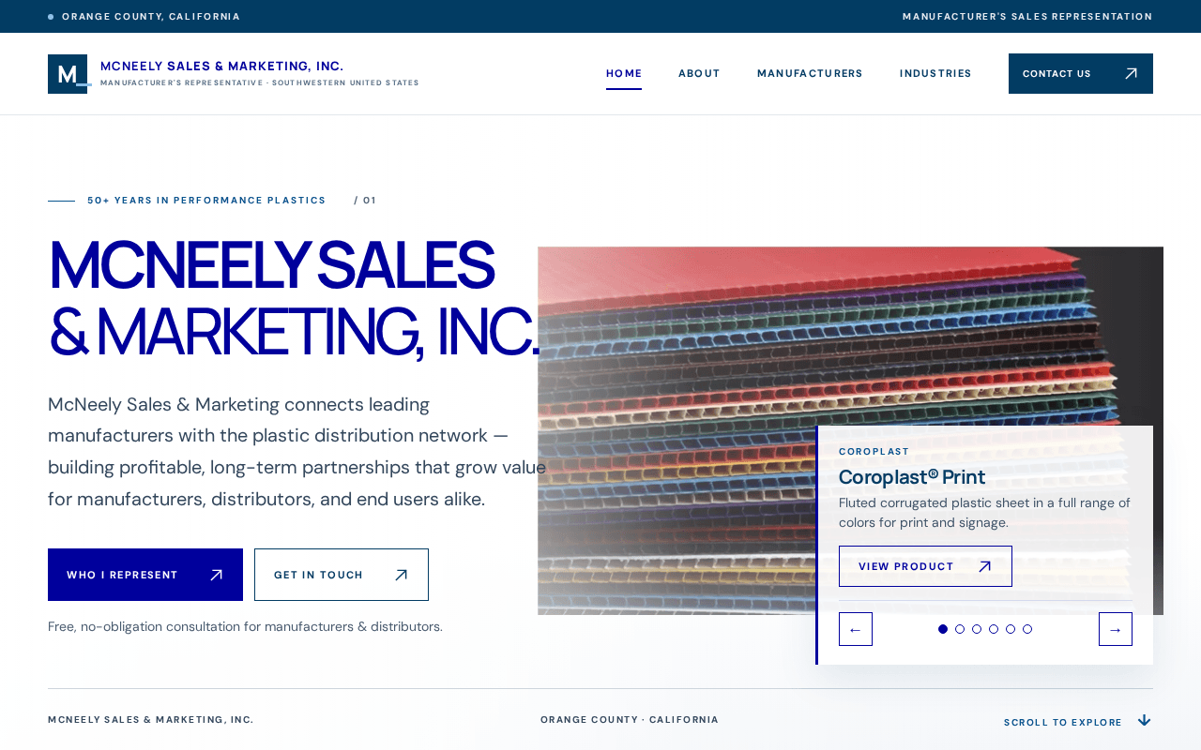1201x750 pixels.
Task: Click the 'connects leading manufacturers' intro paragraph
Action: pyautogui.click(x=296, y=452)
